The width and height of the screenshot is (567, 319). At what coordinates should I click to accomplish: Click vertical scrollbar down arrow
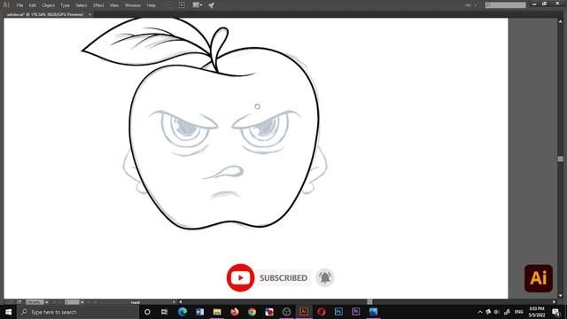(560, 295)
